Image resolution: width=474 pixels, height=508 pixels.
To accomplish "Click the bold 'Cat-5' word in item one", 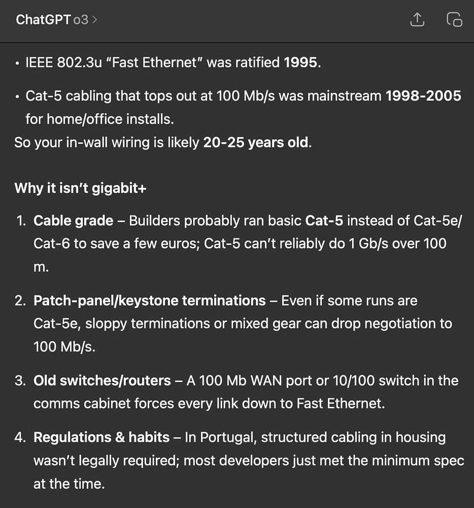I will 324,221.
